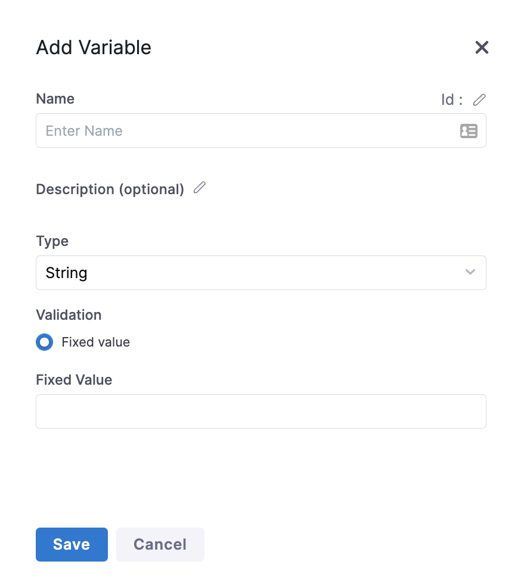Click into the Fixed Value text box
Viewport: 524px width, 580px height.
261,411
